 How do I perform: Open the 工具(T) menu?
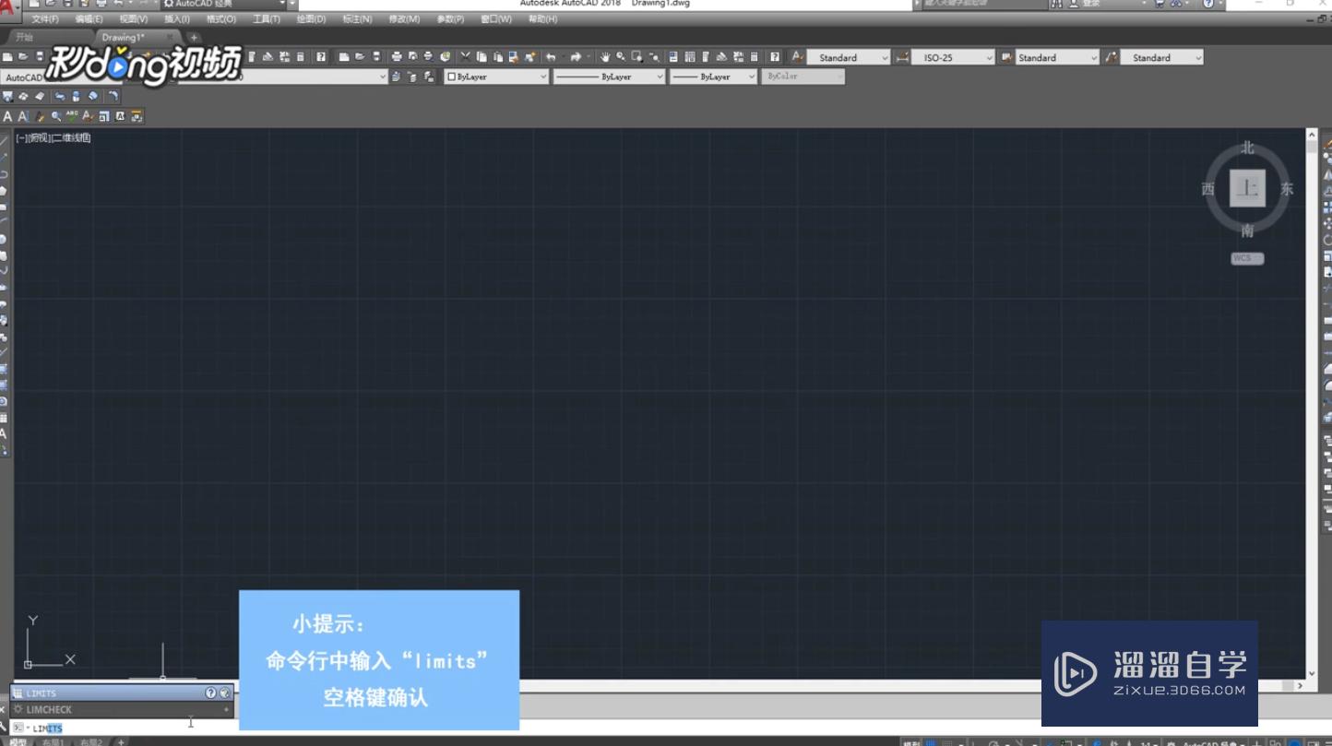tap(267, 19)
